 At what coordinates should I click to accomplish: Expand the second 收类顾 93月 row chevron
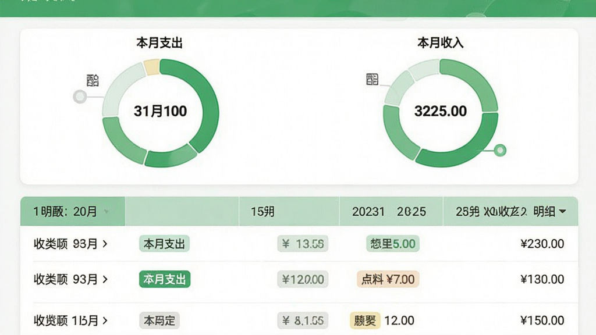coord(105,280)
